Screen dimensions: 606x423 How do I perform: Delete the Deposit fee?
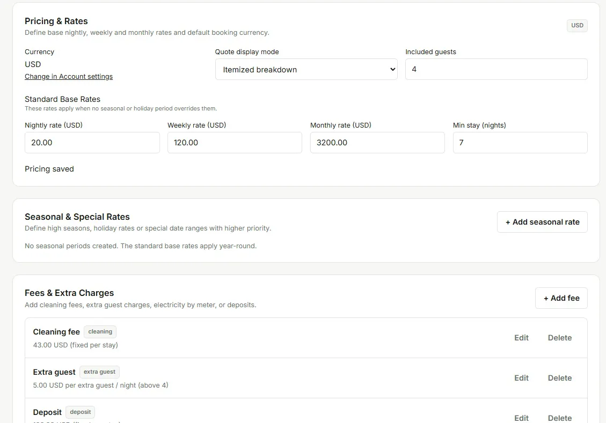560,418
